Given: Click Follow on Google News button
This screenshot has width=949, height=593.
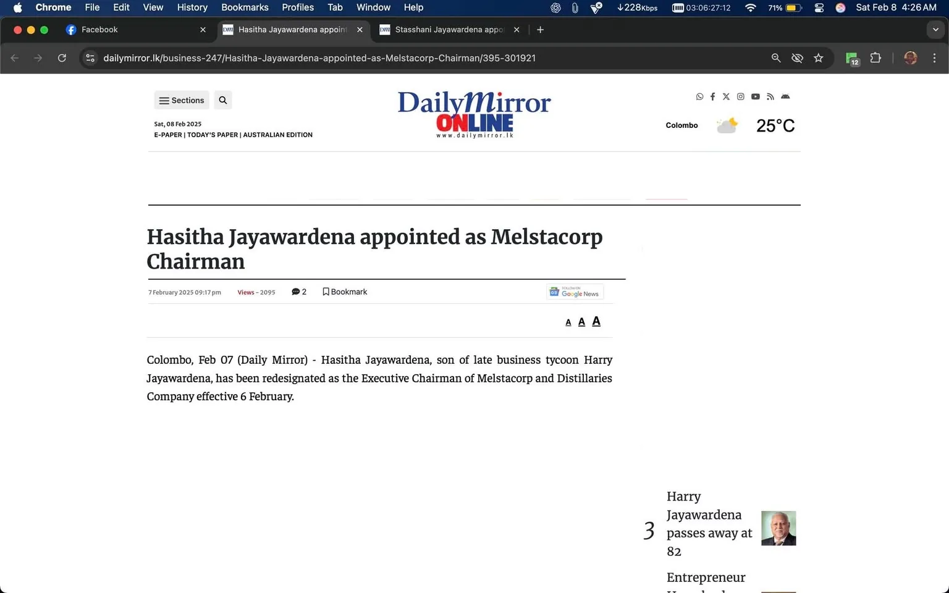Looking at the screenshot, I should click(x=575, y=292).
